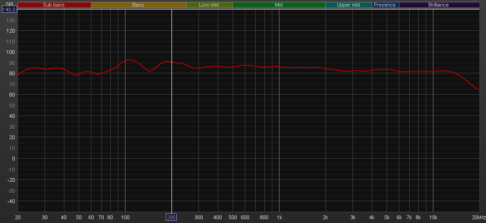Click the 6k label on the frequency axis
The image size is (486, 223).
pos(399,217)
